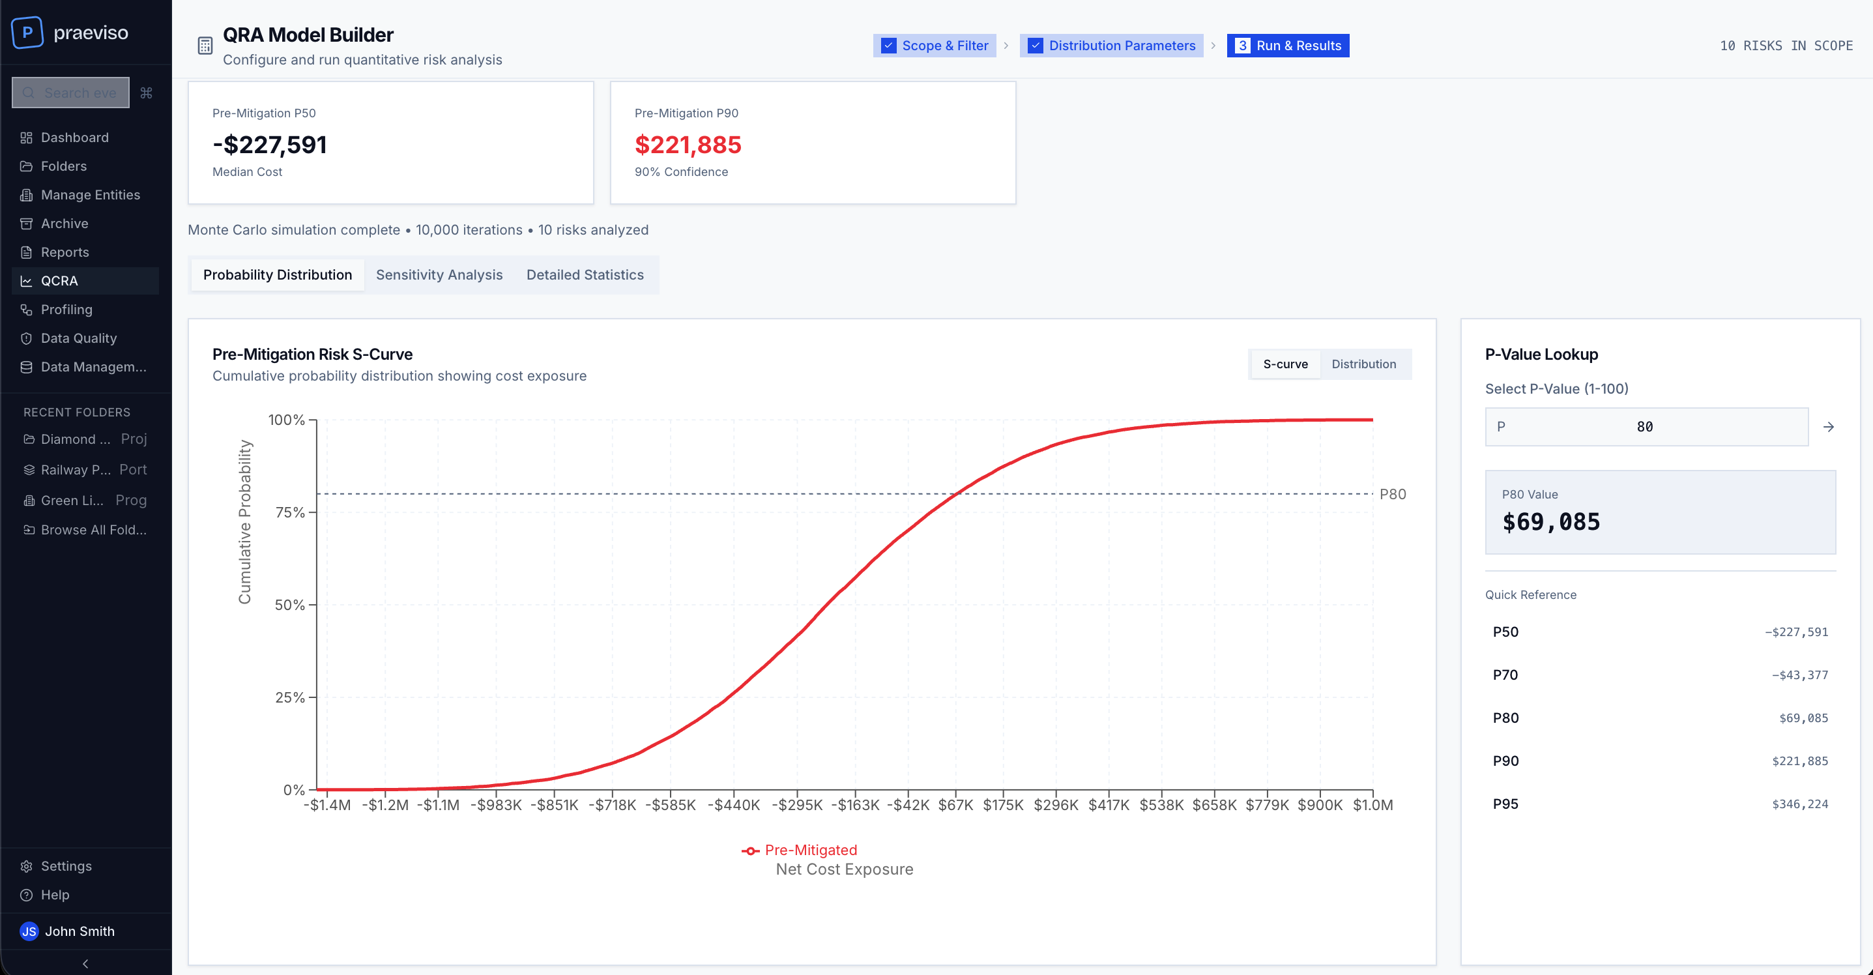Open Dashboard from the sidebar icon
This screenshot has height=975, width=1873.
(x=26, y=138)
